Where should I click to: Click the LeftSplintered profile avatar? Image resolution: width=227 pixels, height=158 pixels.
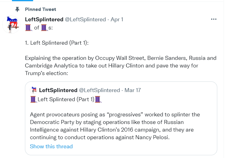click(x=11, y=25)
